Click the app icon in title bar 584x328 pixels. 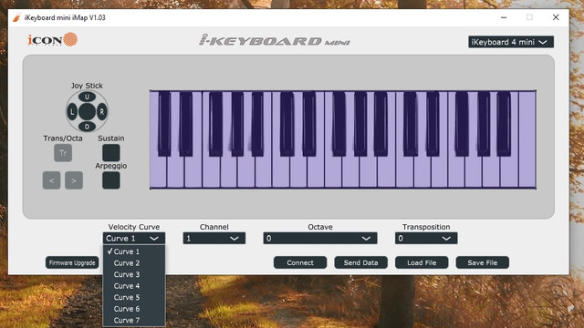tap(16, 17)
